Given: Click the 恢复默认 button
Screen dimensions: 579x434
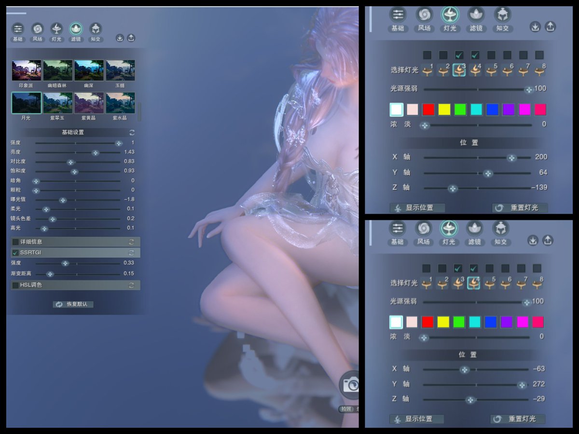Looking at the screenshot, I should [73, 305].
